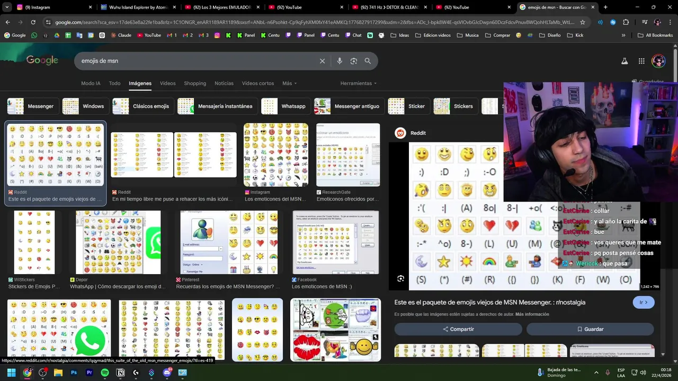
Task: Open the Más información link
Action: (x=532, y=314)
